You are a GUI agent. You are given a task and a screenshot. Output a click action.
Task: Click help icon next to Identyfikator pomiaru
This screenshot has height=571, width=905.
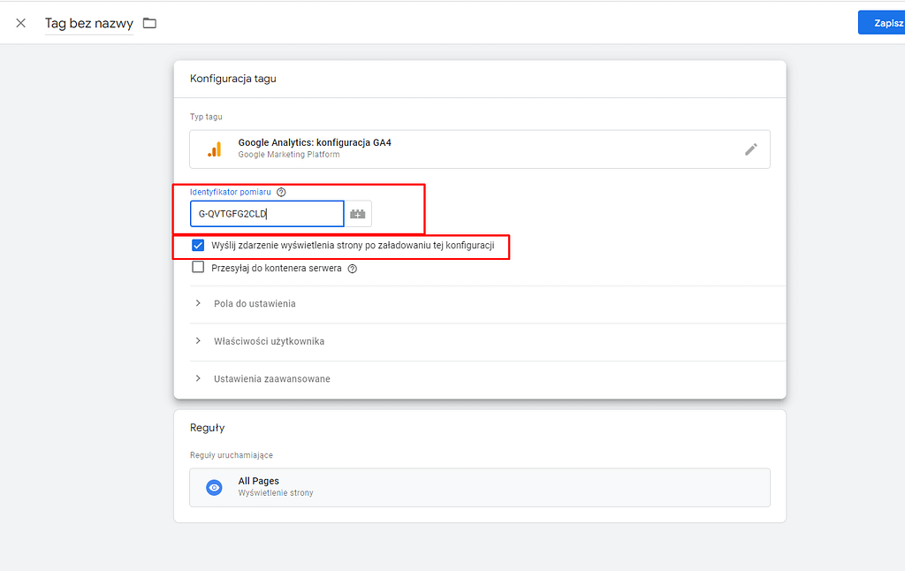point(281,192)
